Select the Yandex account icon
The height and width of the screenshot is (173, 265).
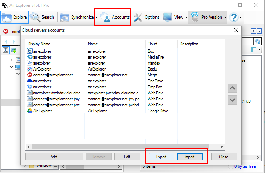(29, 63)
